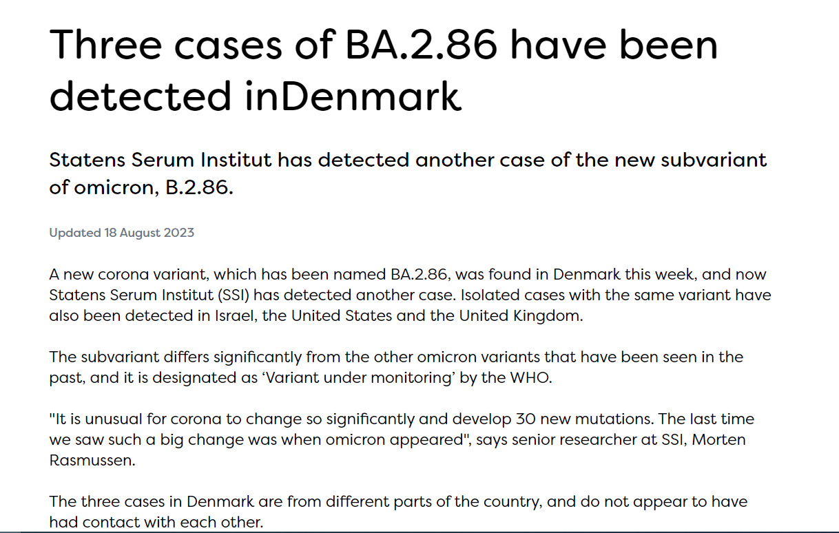Click 'had contact with each other.'
Image resolution: width=839 pixels, height=533 pixels.
(x=156, y=523)
